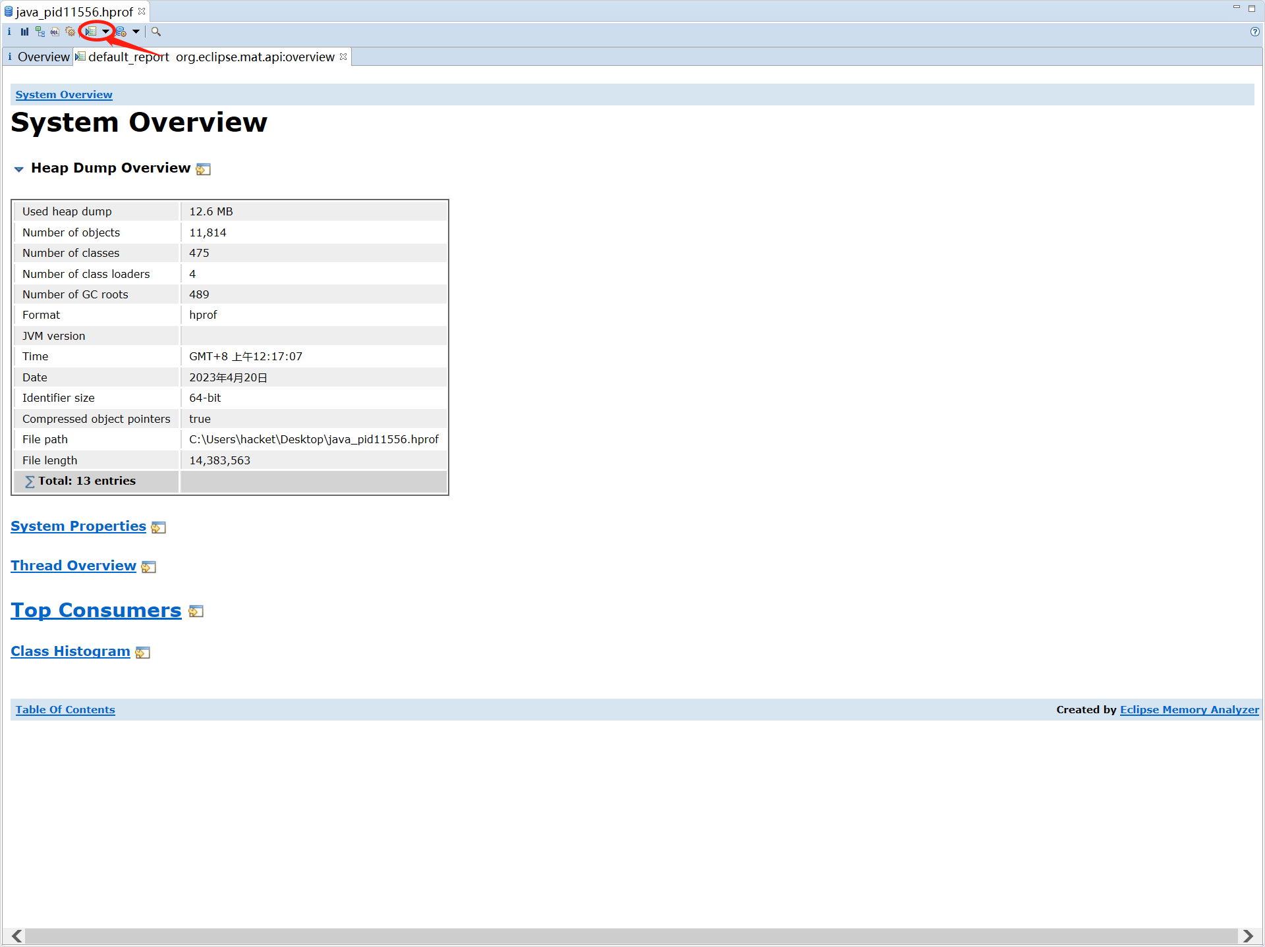Screen dimensions: 1265x947
Task: Click the Thread Overview gears icon
Action: pos(70,32)
